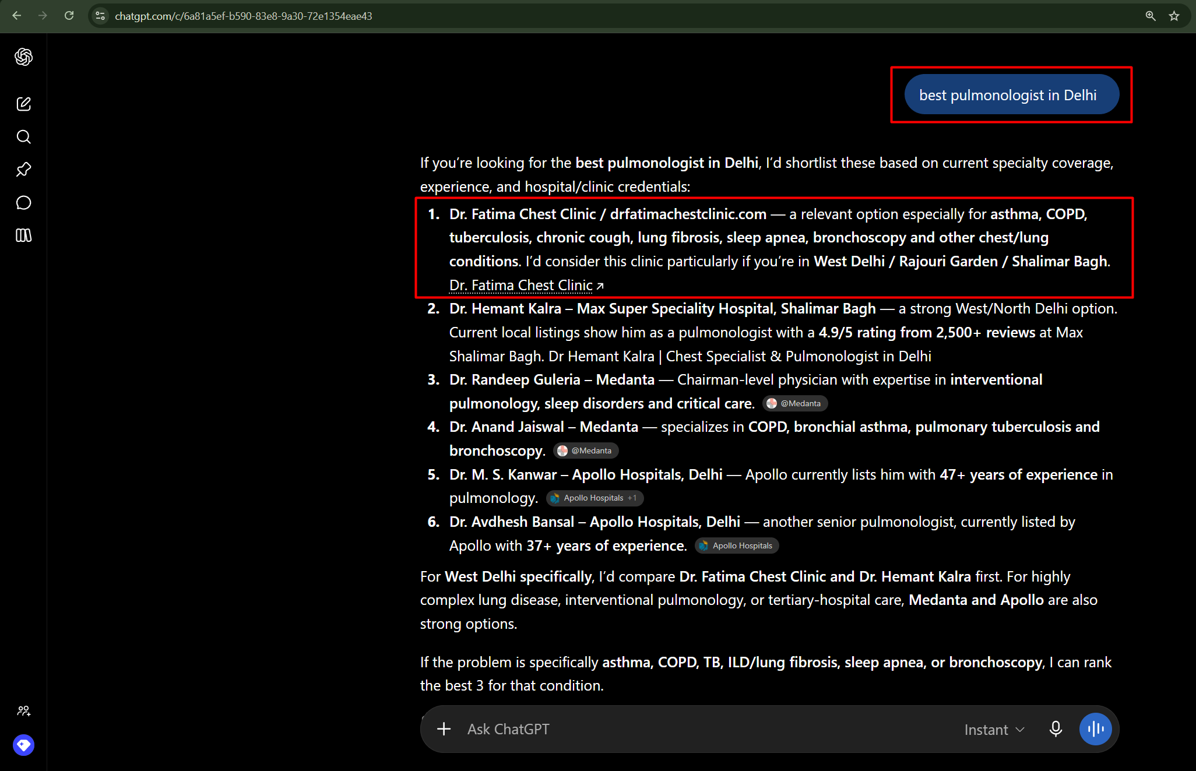This screenshot has width=1196, height=771.
Task: Click 'Dr. M. S. Kanwar – Apollo Hospitals, Delhi' text
Action: 586,474
